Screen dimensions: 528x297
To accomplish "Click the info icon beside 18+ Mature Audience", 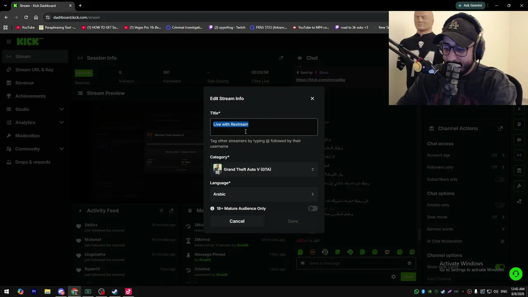I will [212, 209].
